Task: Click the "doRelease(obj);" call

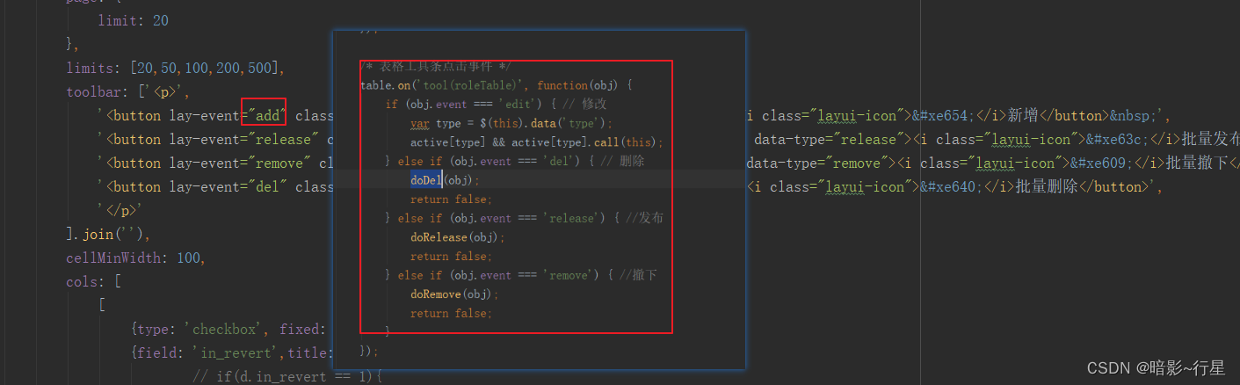Action: (458, 236)
